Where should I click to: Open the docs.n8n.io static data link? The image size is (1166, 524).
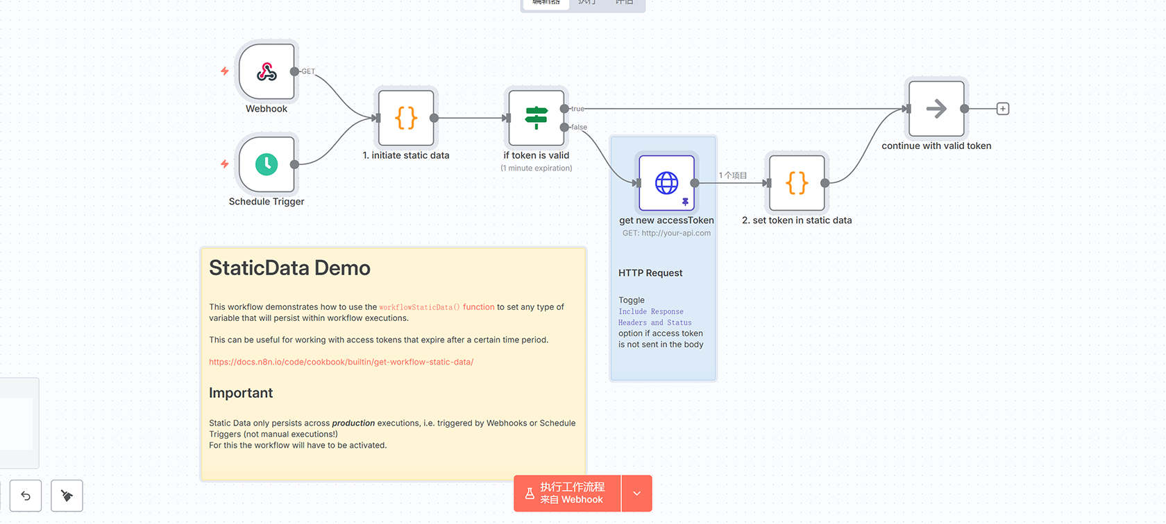[341, 362]
